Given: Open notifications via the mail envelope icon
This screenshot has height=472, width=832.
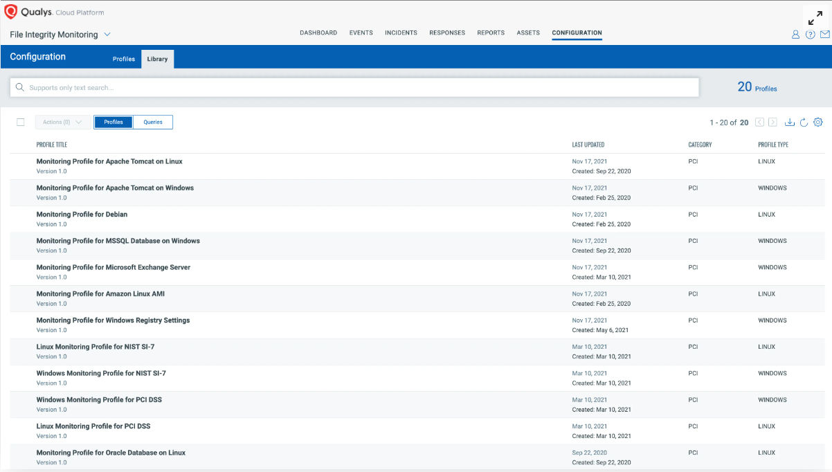Looking at the screenshot, I should 824,34.
